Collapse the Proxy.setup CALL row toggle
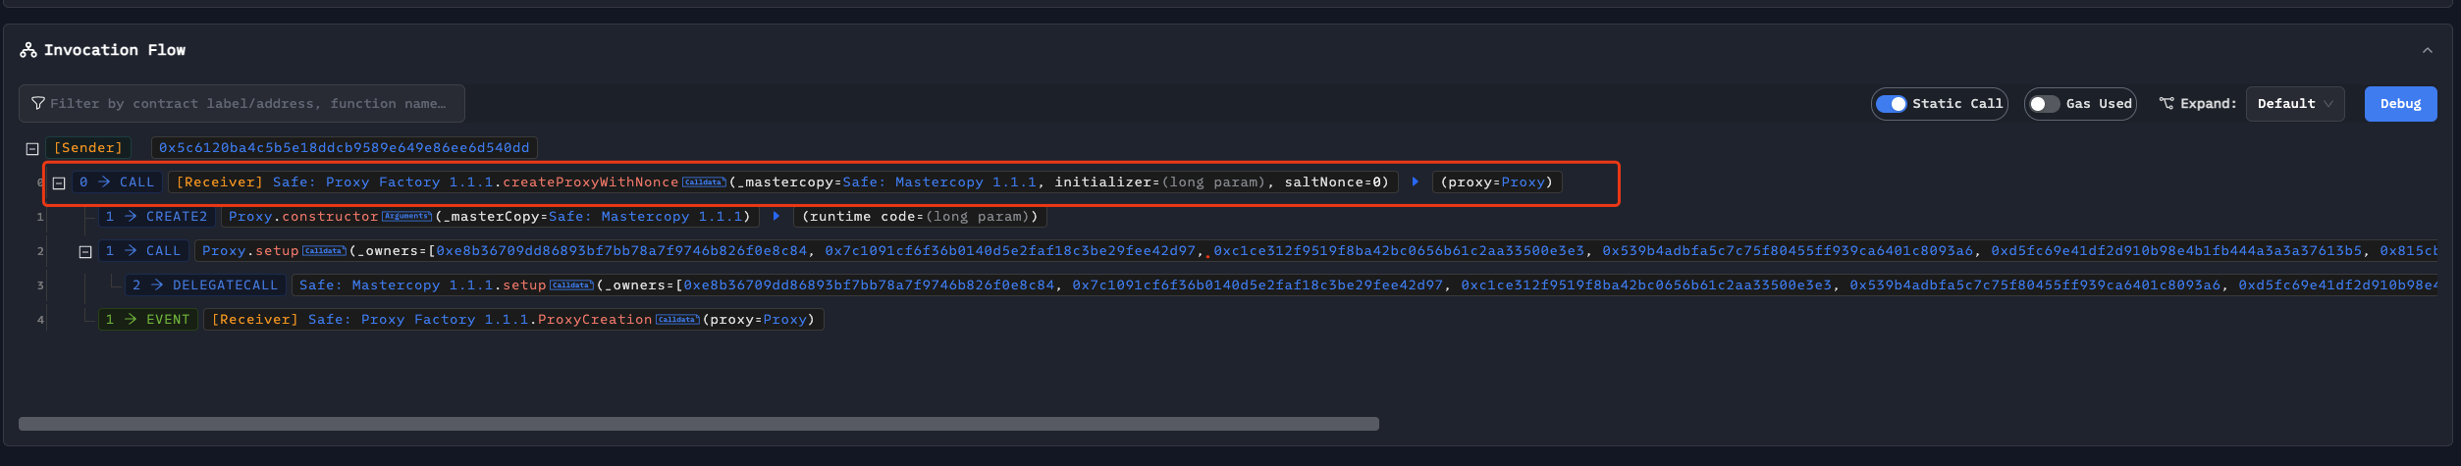Image resolution: width=2461 pixels, height=466 pixels. point(85,252)
